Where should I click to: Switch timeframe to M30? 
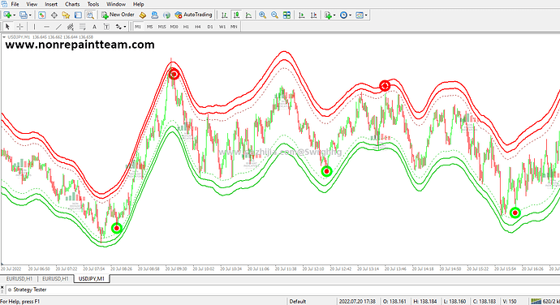pos(174,27)
